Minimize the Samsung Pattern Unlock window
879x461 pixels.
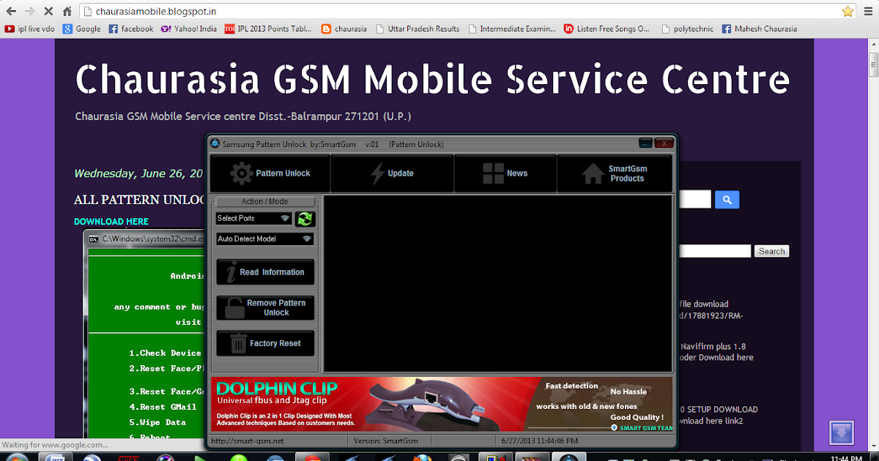pos(645,143)
